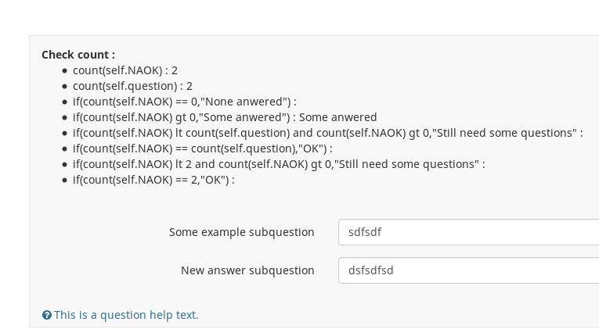
Task: Focus the New answer subquestion input
Action: coord(468,270)
